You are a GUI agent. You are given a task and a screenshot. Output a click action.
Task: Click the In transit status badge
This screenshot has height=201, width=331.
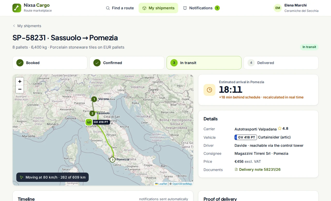tap(309, 47)
